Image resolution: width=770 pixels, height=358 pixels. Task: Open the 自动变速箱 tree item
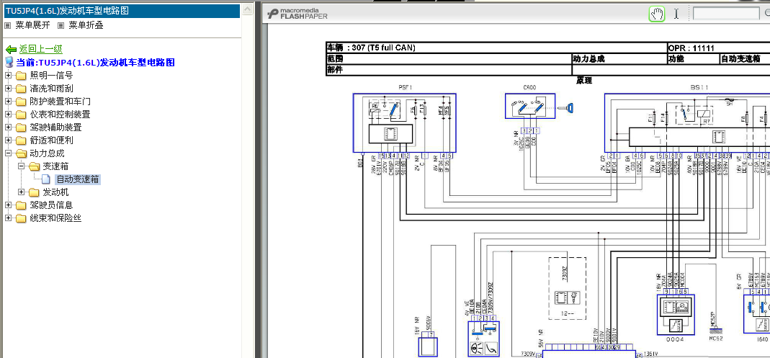click(78, 180)
